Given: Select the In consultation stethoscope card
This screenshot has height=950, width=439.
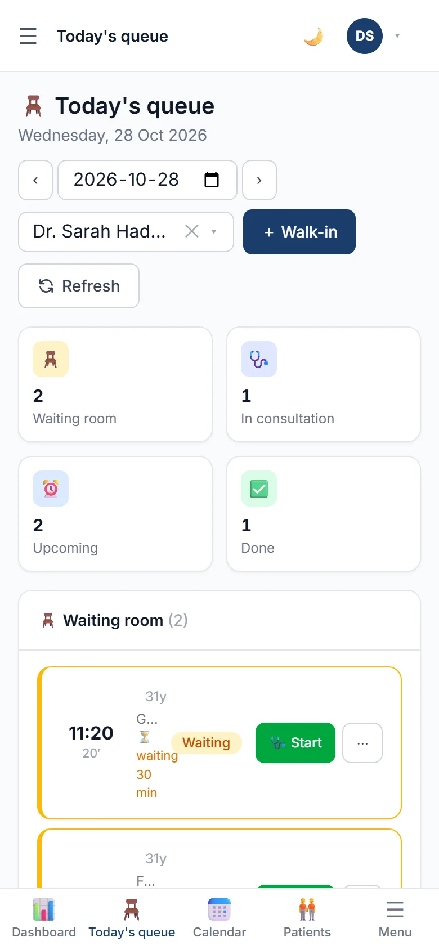Looking at the screenshot, I should coord(324,384).
